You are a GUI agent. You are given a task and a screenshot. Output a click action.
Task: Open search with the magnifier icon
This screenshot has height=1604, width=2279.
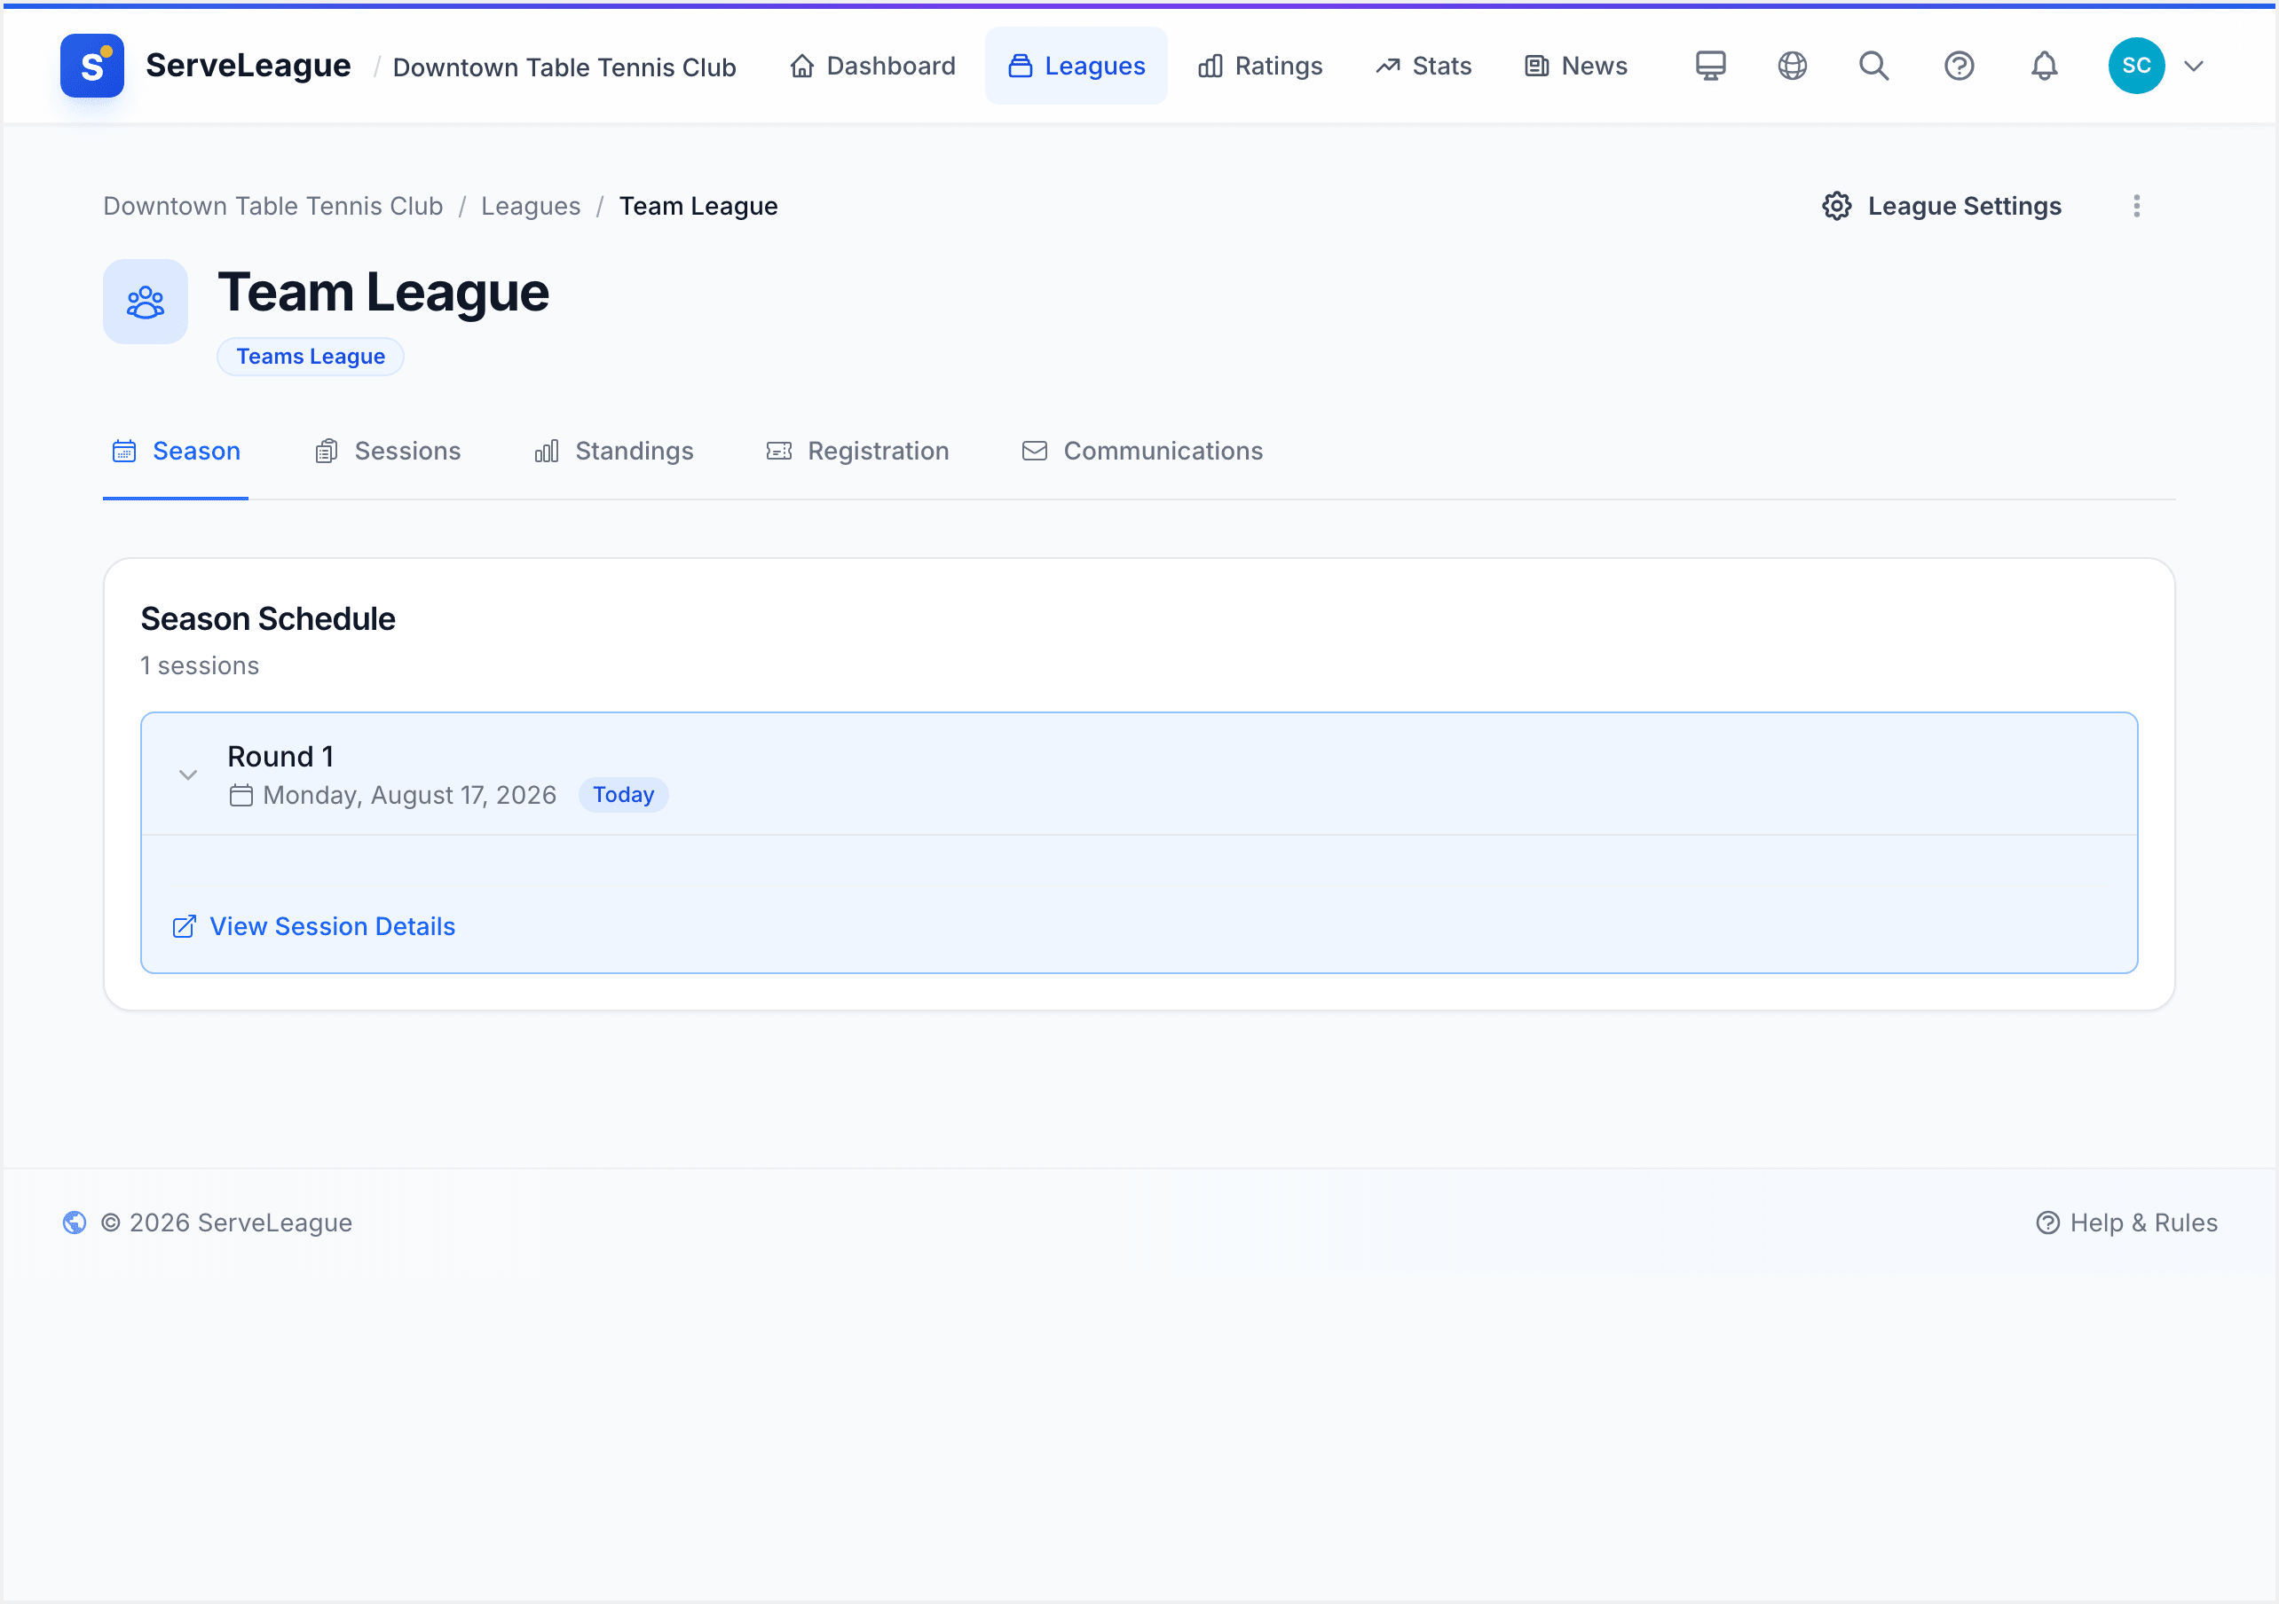point(1874,66)
